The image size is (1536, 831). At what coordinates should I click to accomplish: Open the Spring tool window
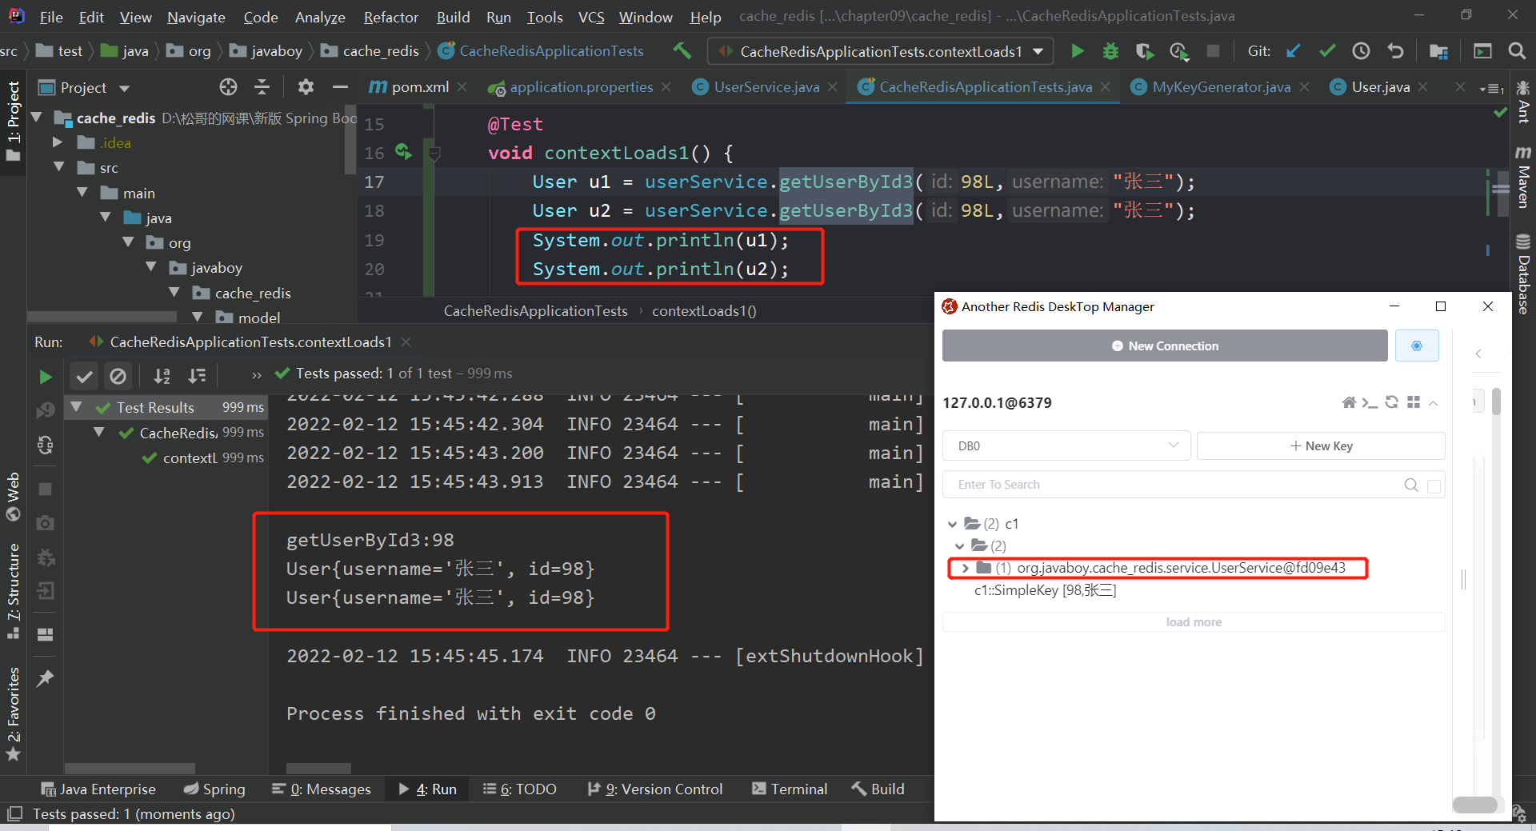point(214,789)
